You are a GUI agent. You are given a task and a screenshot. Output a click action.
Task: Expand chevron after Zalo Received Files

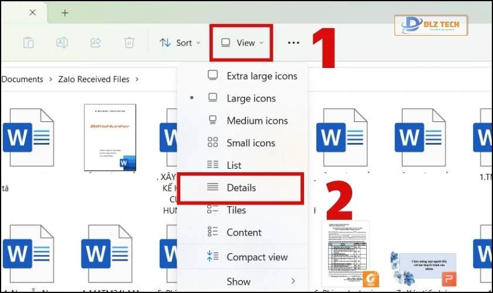coord(137,79)
